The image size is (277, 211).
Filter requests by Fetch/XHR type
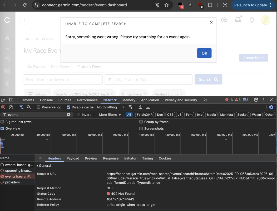click(x=145, y=115)
